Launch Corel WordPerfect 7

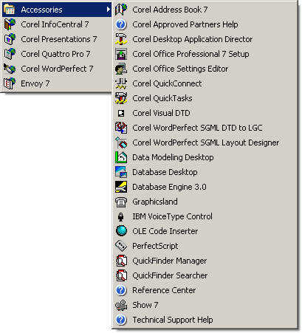(57, 69)
